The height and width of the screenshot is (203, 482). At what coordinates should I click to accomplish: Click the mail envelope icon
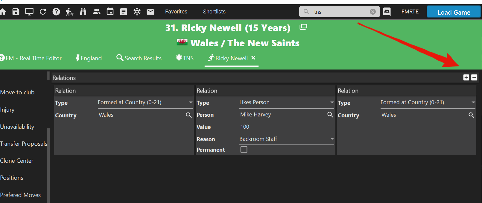(x=150, y=12)
